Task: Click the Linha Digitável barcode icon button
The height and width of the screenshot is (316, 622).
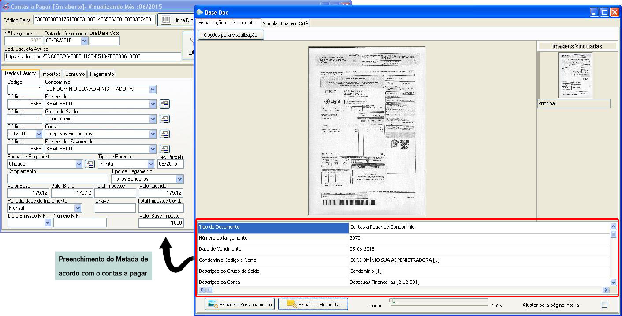Action: [x=165, y=20]
